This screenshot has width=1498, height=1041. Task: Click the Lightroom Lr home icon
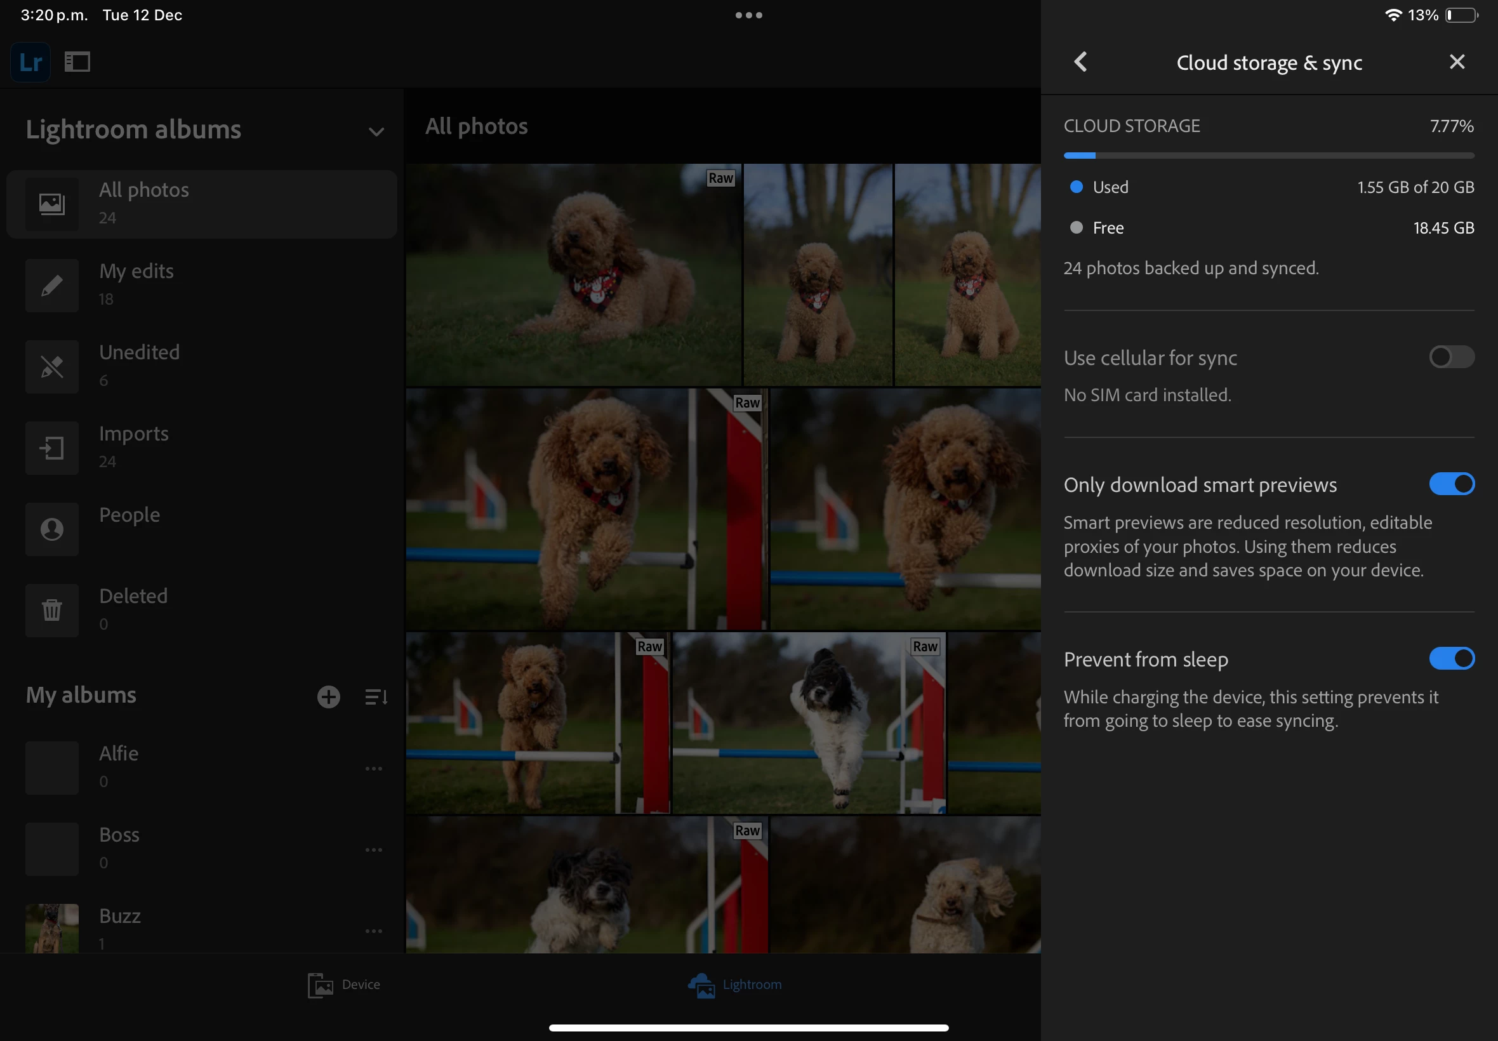(30, 62)
